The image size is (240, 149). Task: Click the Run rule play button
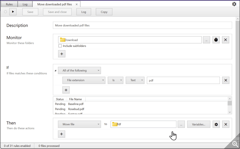click(x=13, y=12)
